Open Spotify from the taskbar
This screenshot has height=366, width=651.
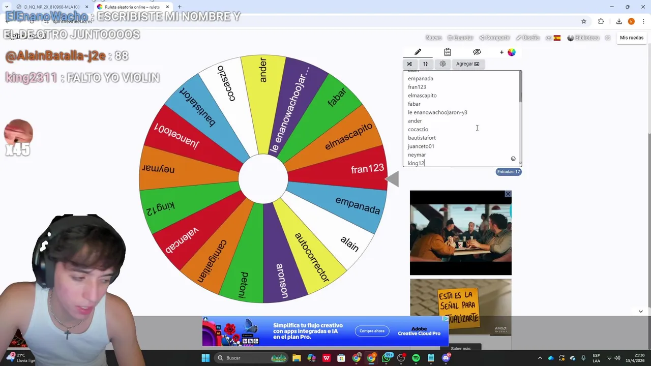point(416,358)
